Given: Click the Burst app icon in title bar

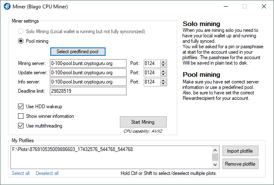Looking at the screenshot, I should (7, 6).
